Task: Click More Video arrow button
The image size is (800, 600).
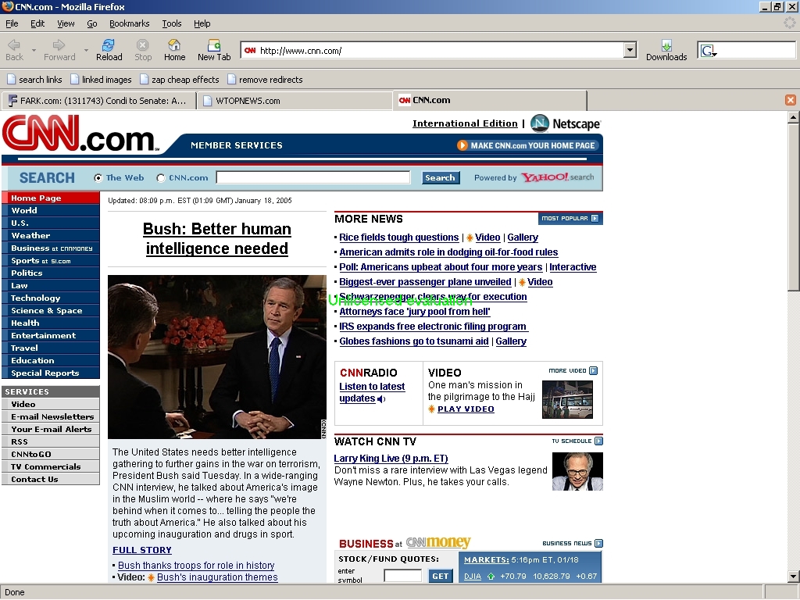Action: point(594,371)
